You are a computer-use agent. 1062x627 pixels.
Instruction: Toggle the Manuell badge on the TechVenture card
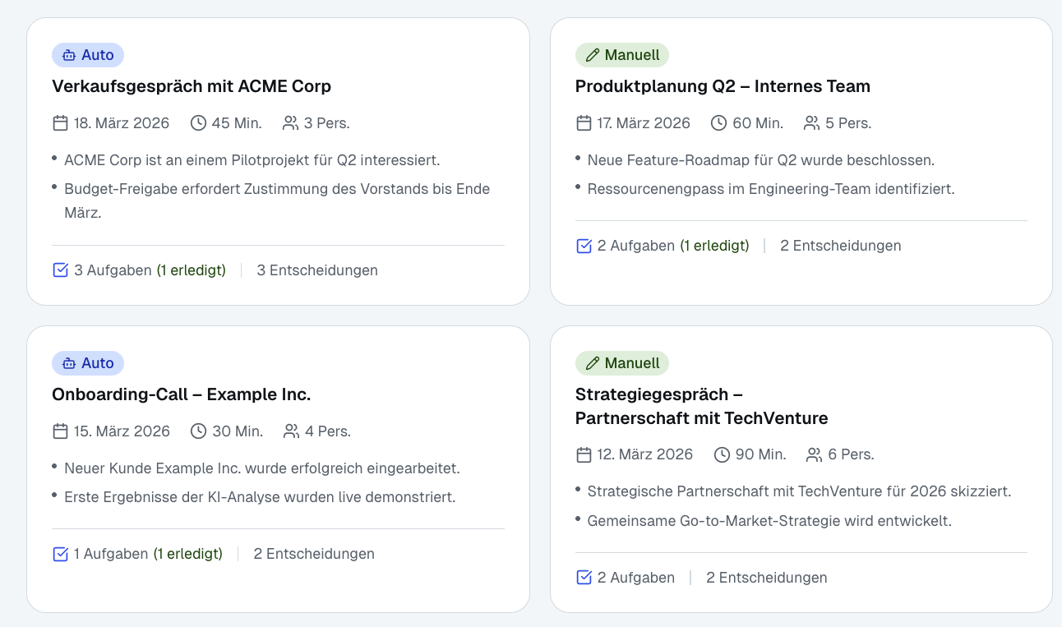click(622, 362)
